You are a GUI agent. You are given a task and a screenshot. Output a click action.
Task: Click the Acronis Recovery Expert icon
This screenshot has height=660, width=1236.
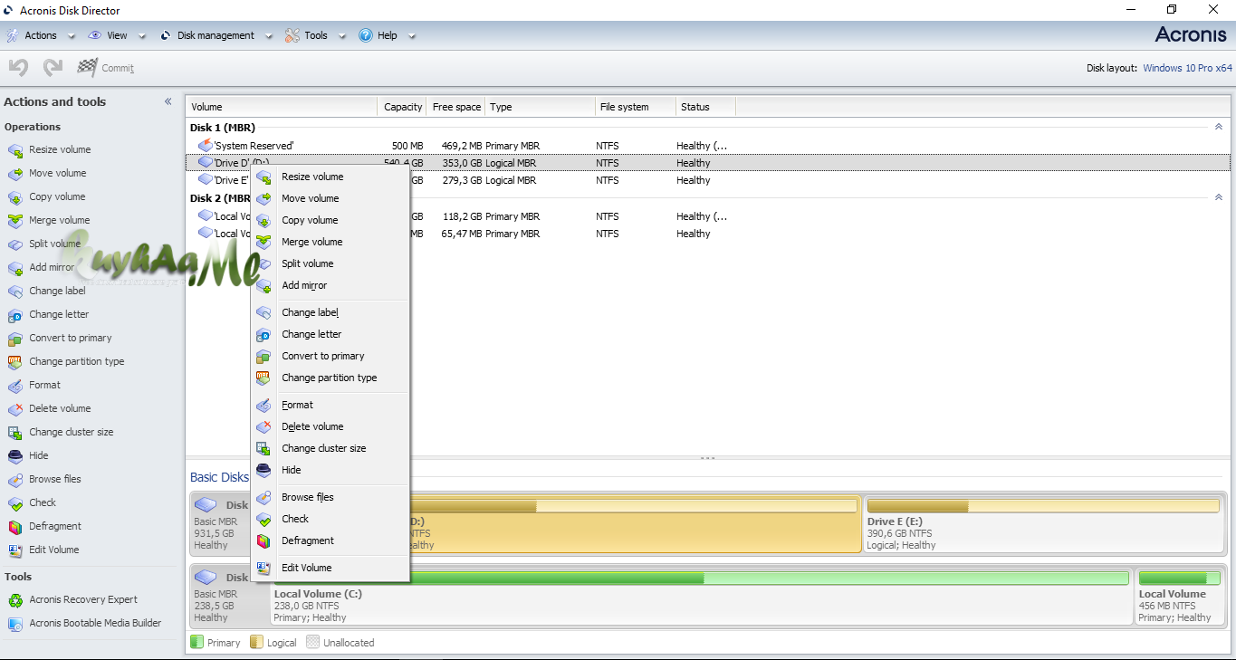(15, 600)
